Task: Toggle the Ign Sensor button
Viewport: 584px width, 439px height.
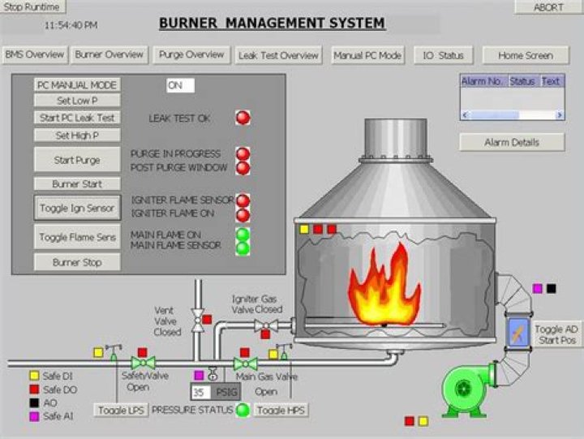Action: [78, 208]
